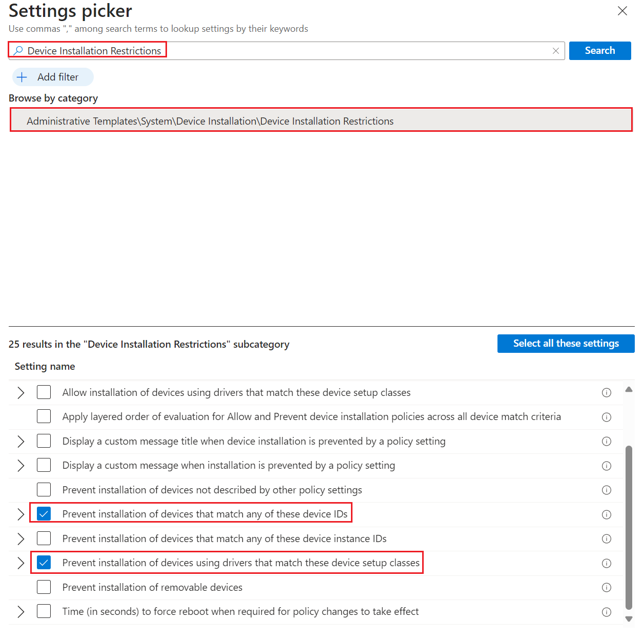Check Prevent installation of devices not described
644x639 pixels.
point(44,490)
